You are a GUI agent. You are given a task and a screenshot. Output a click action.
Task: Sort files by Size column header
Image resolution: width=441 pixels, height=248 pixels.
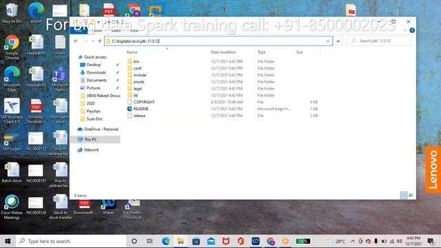pos(300,52)
